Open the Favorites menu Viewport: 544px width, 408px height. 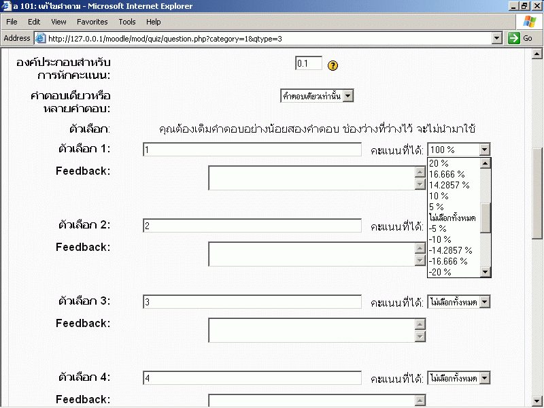click(x=92, y=22)
